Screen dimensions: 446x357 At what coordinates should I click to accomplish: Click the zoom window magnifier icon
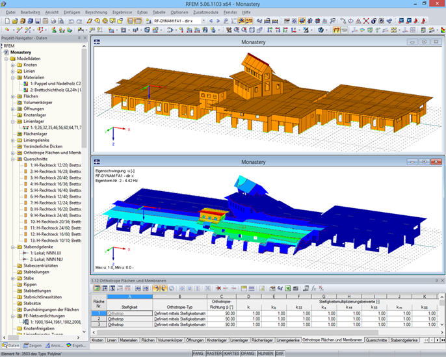click(x=237, y=29)
